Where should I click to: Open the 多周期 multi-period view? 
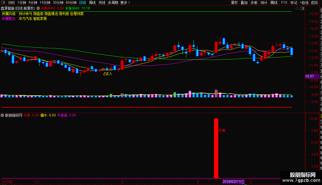tap(113, 3)
